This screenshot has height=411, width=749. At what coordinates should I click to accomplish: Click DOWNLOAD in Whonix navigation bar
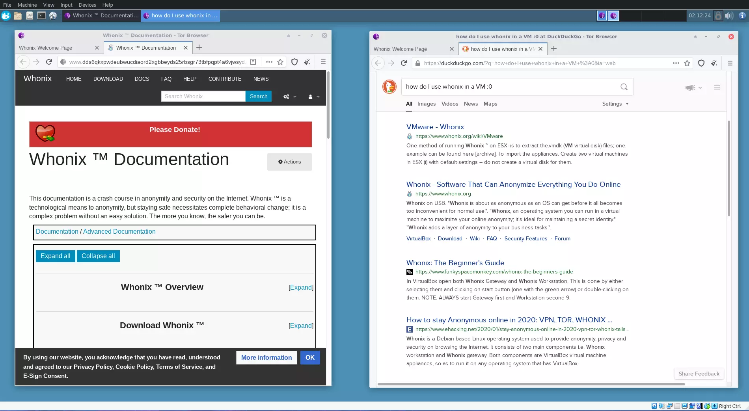click(x=108, y=79)
